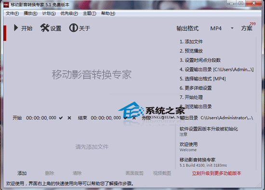Click the 输出格式 label
Image resolution: width=265 pixels, height=190 pixels.
(x=187, y=28)
